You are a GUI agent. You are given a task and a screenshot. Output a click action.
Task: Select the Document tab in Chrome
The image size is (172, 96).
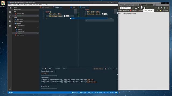(146, 5)
